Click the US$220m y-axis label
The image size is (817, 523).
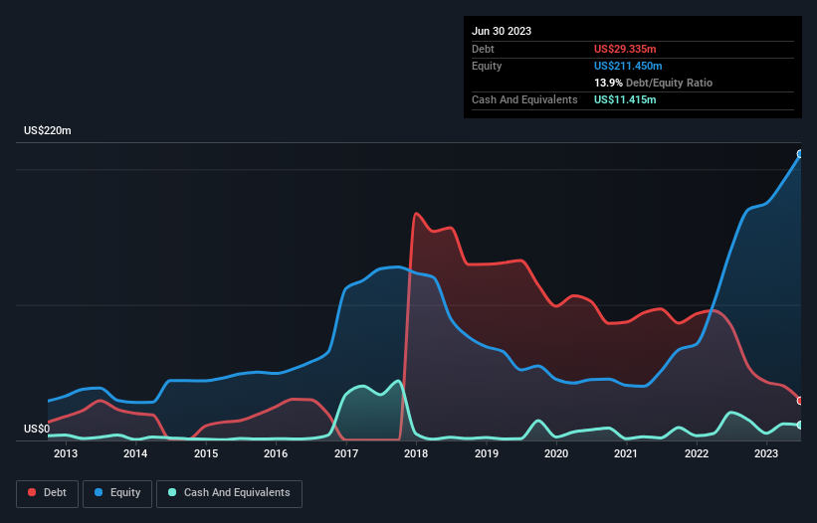[48, 130]
